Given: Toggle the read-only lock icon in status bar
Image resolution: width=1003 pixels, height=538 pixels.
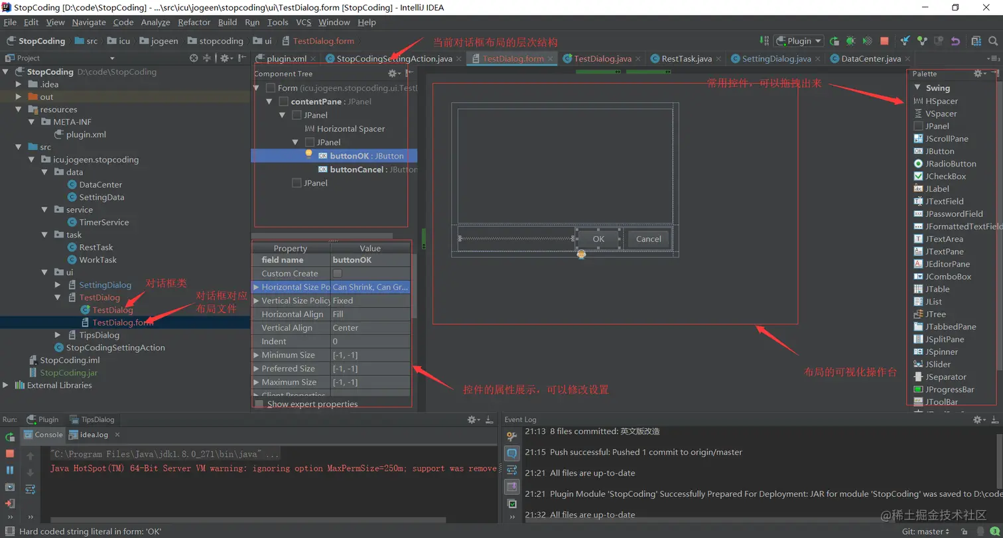Looking at the screenshot, I should (x=964, y=531).
